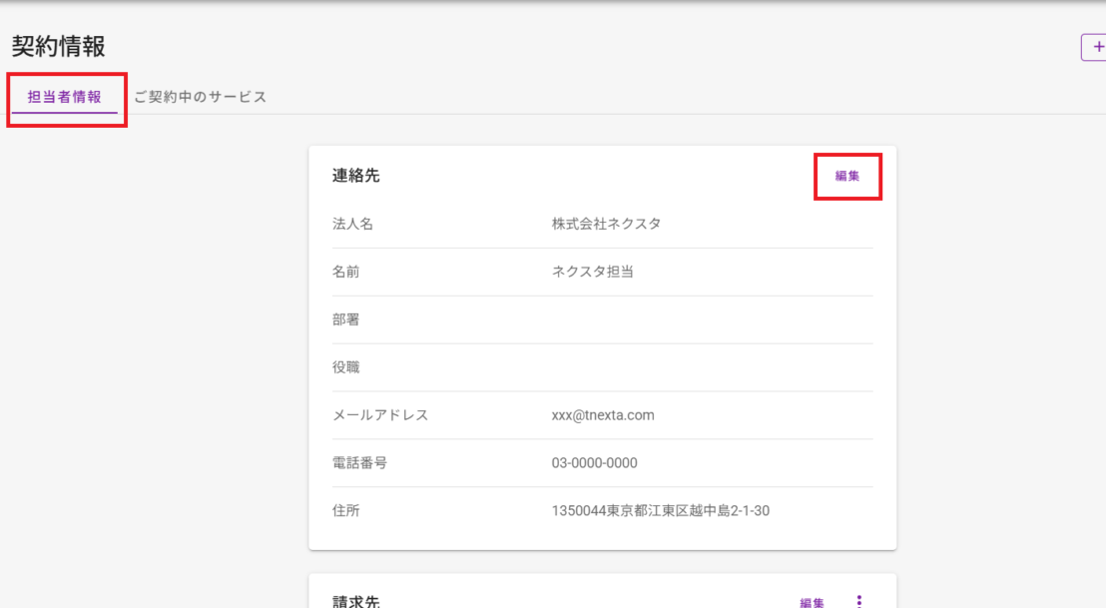The image size is (1106, 608).
Task: Switch to the 担当者情報 tab
Action: tap(64, 97)
